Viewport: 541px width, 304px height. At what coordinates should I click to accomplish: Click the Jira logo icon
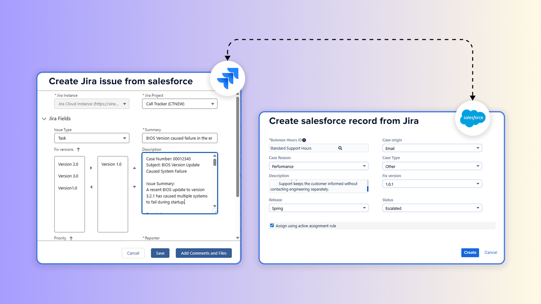point(228,78)
